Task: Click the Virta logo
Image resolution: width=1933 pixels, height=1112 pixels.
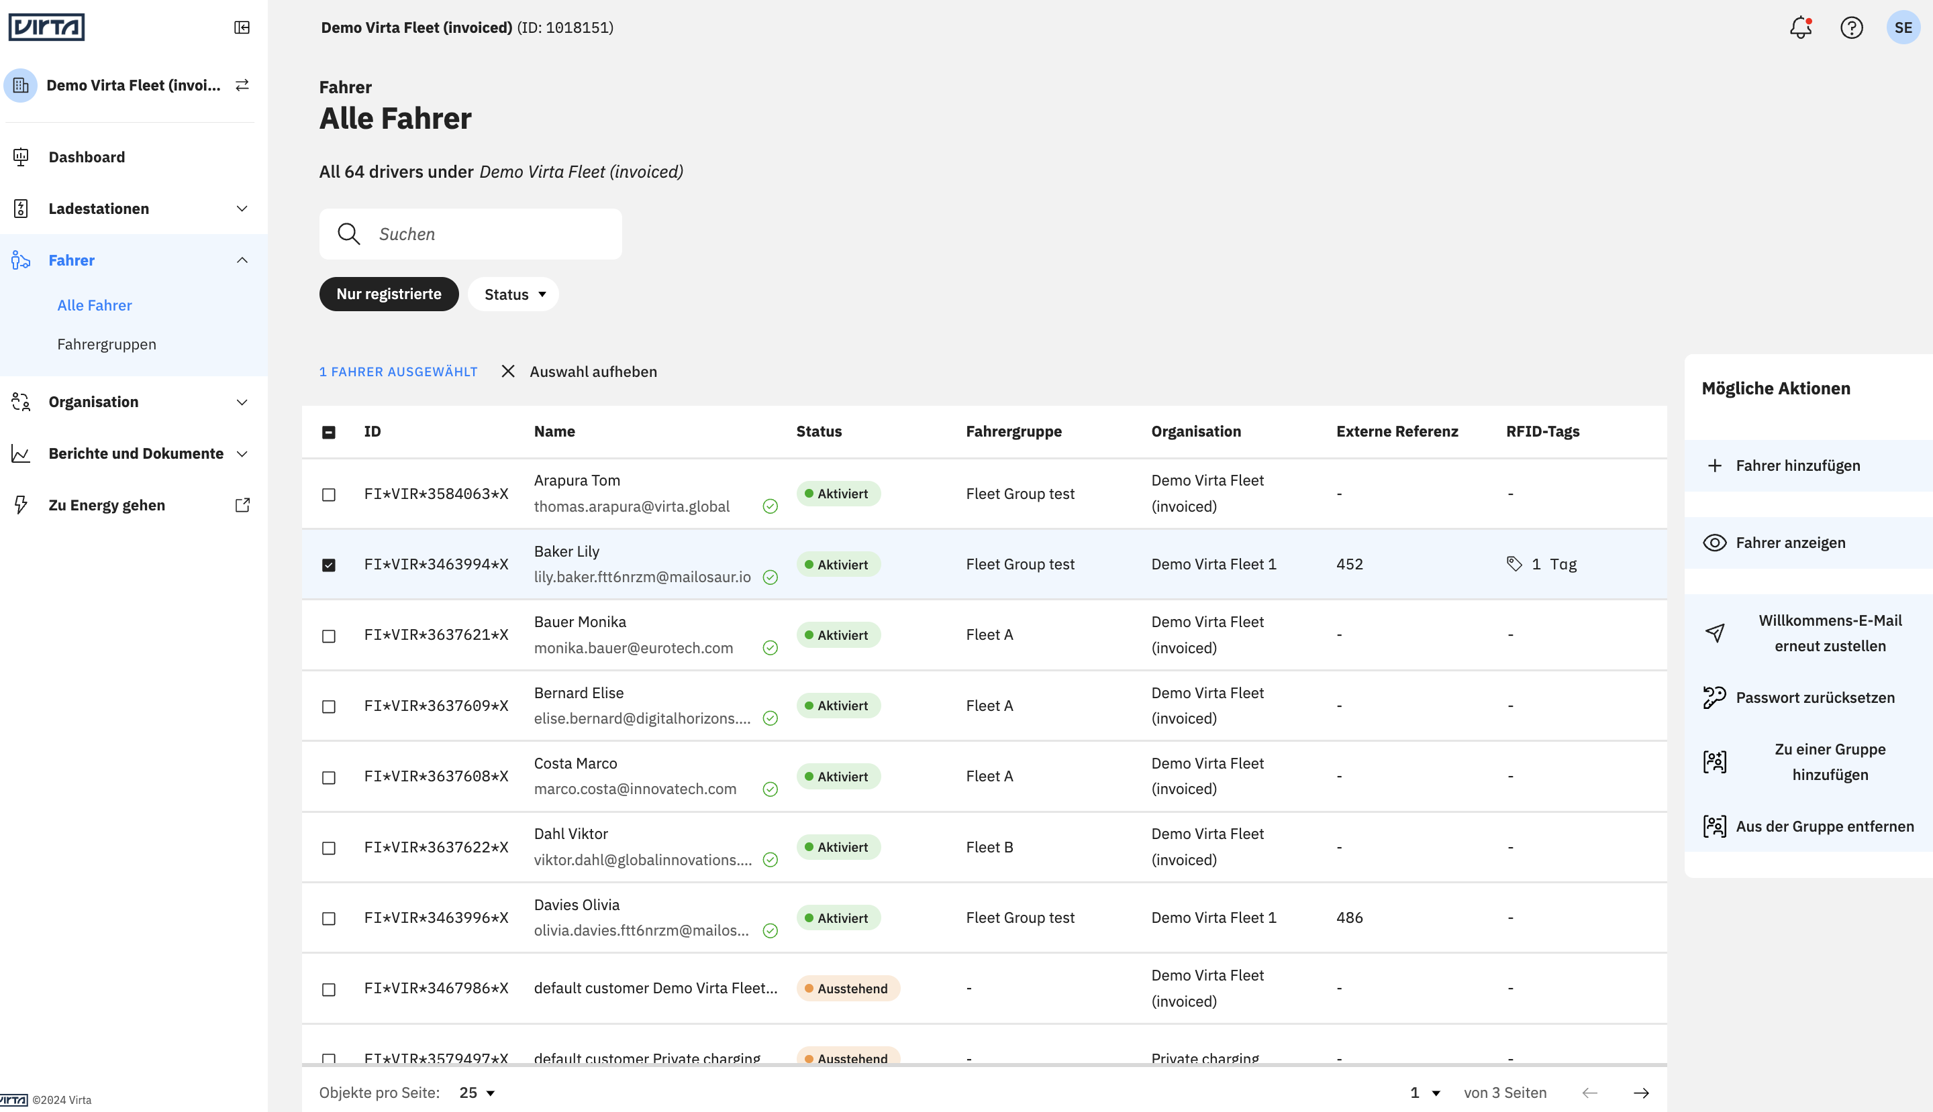Action: pos(46,27)
